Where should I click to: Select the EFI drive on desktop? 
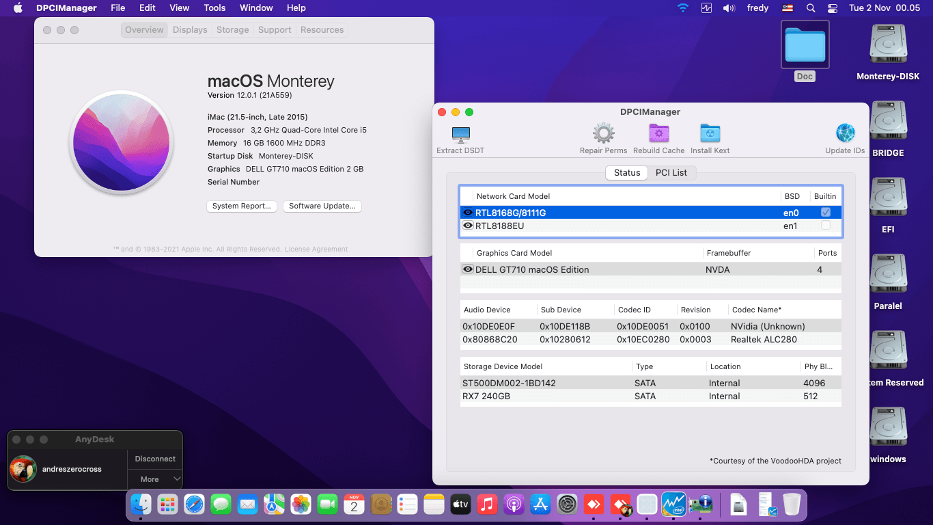coord(888,198)
